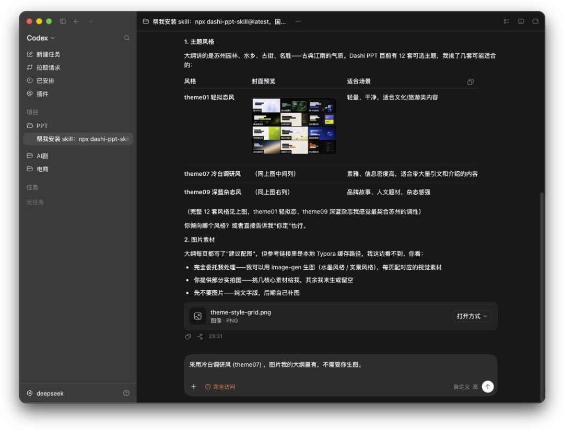
Task: Select the 帮我安装 skill conversation in sidebar
Action: [x=78, y=139]
